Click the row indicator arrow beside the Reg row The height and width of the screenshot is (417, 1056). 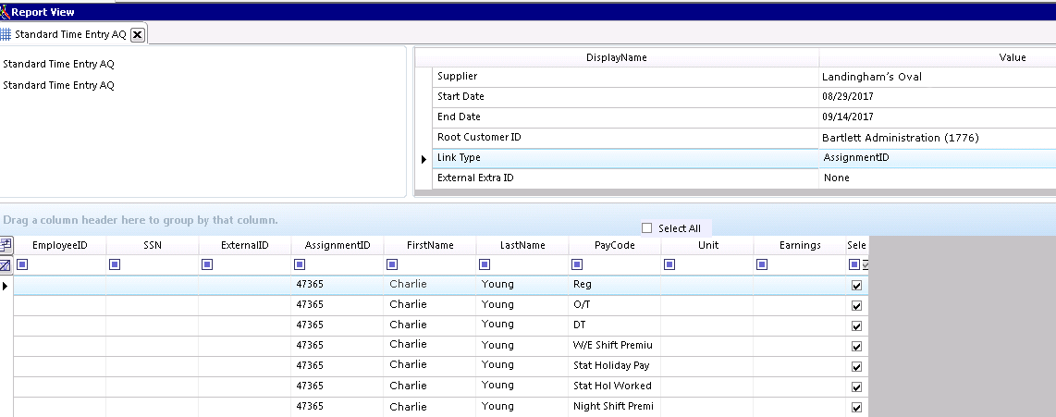pyautogui.click(x=6, y=287)
